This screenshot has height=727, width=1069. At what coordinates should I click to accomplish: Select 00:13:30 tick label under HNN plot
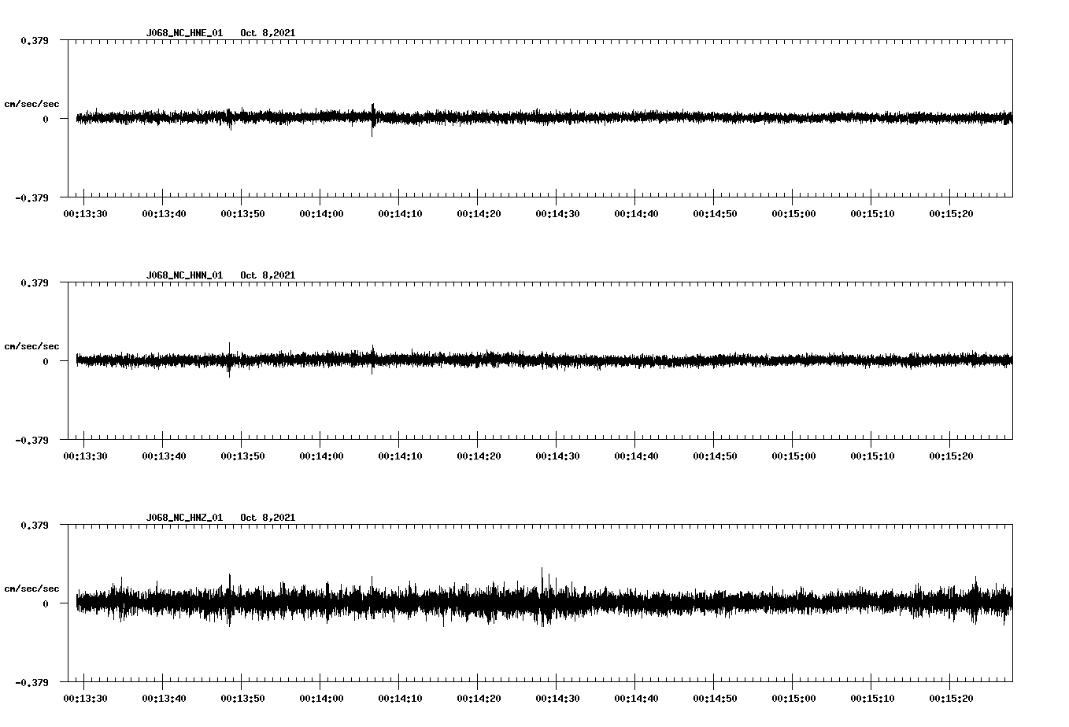(x=85, y=456)
